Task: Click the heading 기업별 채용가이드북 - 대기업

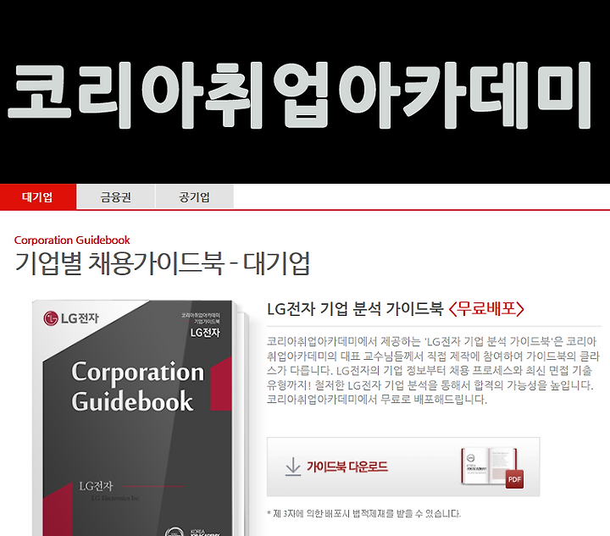Action: point(162,263)
